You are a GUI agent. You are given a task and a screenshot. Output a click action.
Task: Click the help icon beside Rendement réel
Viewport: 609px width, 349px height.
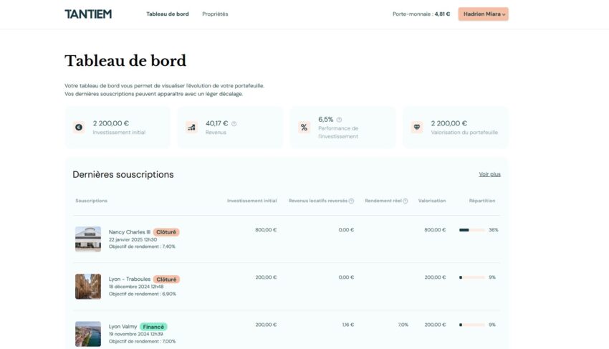(406, 201)
